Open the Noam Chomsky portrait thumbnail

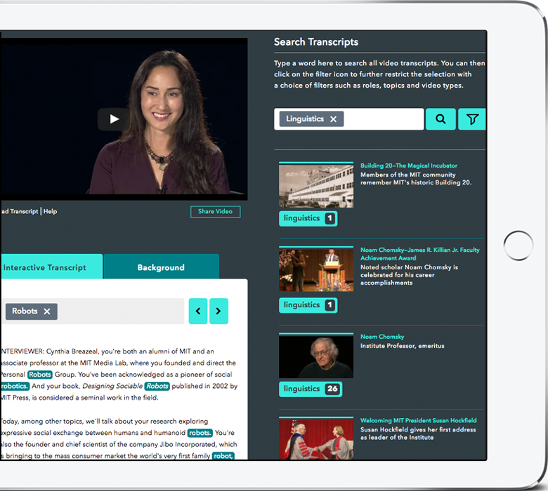click(315, 356)
